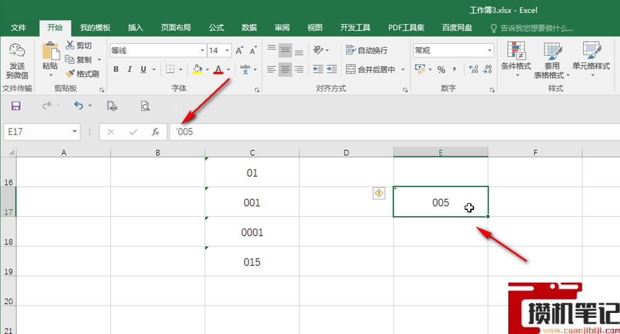The image size is (620, 334).
Task: Switch to the 开发工具 tab
Action: (x=355, y=27)
